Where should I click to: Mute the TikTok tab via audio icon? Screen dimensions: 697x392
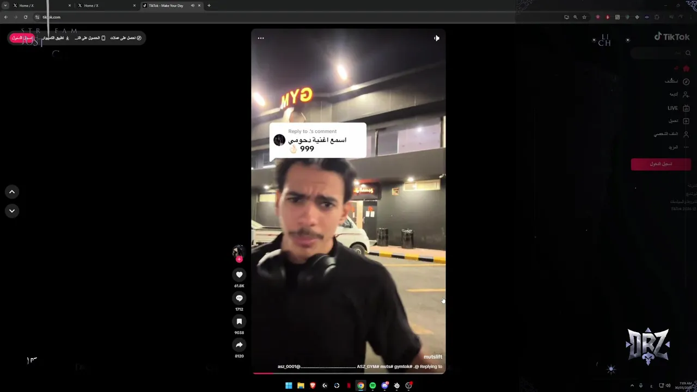192,5
